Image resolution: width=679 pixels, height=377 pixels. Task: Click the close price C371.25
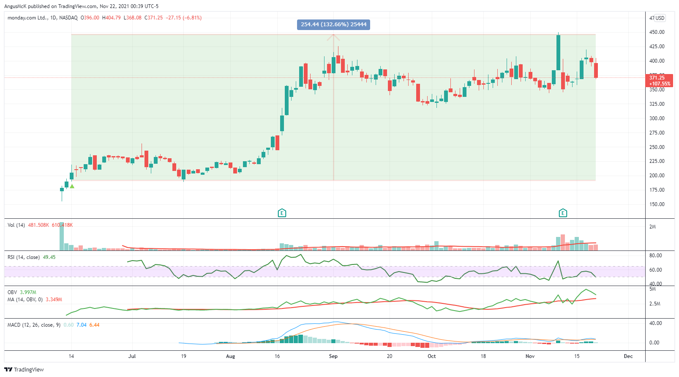tap(154, 18)
